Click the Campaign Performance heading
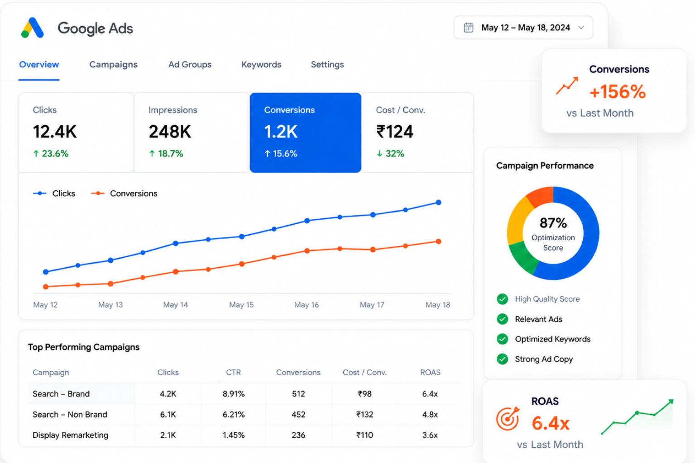695x463 pixels. coord(545,166)
